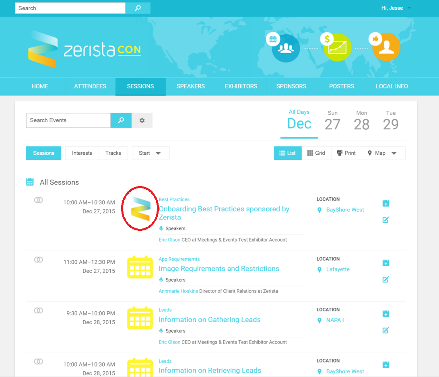Add Image Requirements session to schedule

coord(386,263)
